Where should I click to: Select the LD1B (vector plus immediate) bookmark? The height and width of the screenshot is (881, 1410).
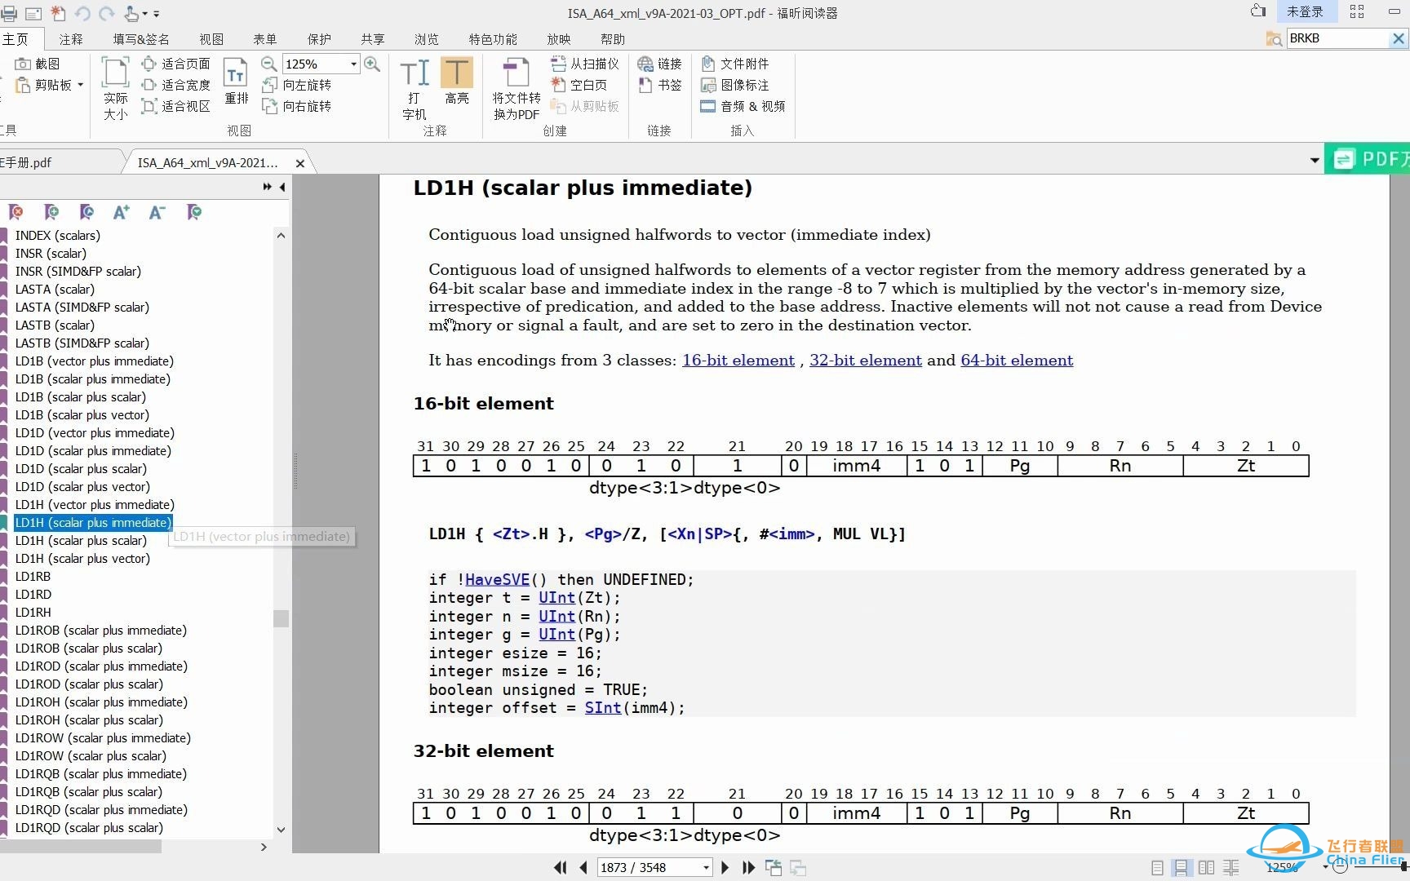(x=95, y=361)
